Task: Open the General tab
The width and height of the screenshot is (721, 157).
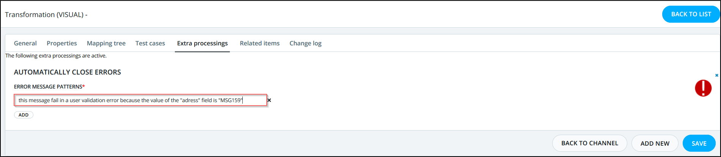Action: pyautogui.click(x=25, y=44)
